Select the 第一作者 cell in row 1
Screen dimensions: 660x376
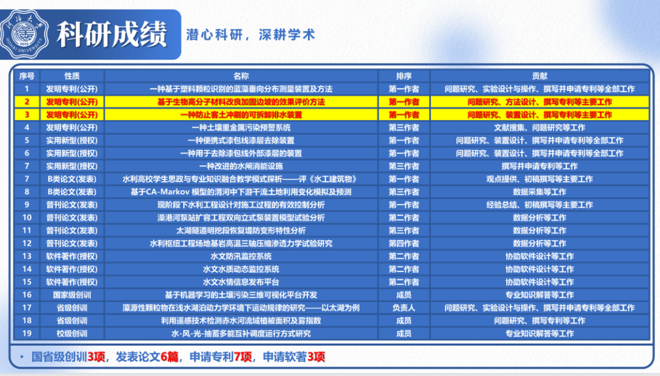[x=405, y=89]
